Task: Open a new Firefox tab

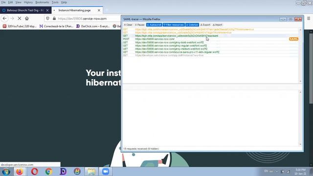Action: (x=107, y=10)
